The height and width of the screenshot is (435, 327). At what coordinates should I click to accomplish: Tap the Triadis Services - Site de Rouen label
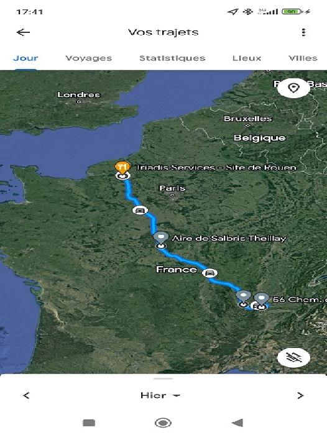(x=216, y=167)
